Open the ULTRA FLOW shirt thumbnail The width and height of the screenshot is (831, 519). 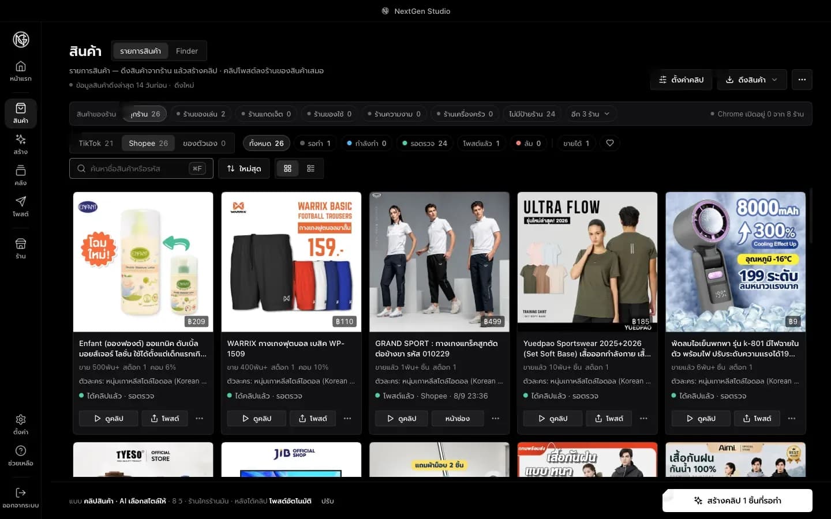[x=587, y=262]
